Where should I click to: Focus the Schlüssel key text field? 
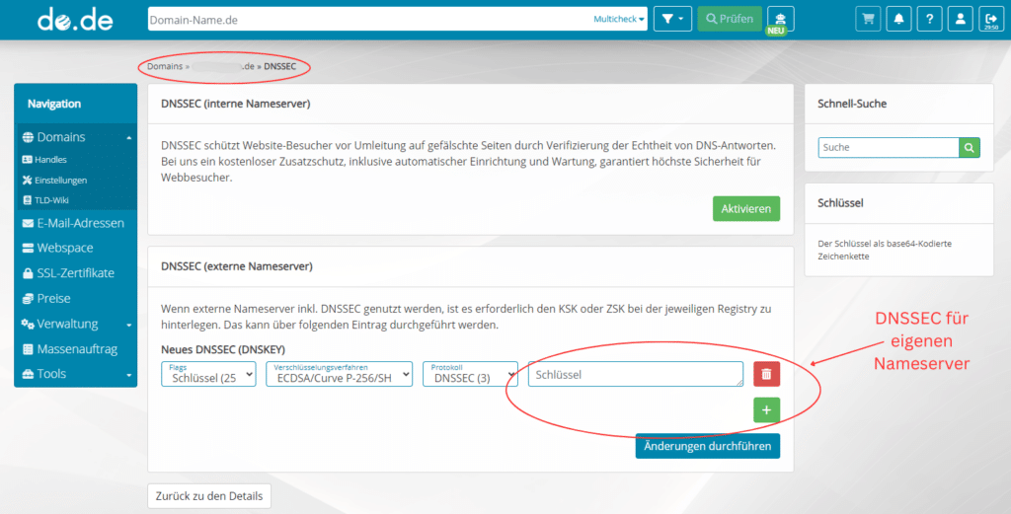636,374
